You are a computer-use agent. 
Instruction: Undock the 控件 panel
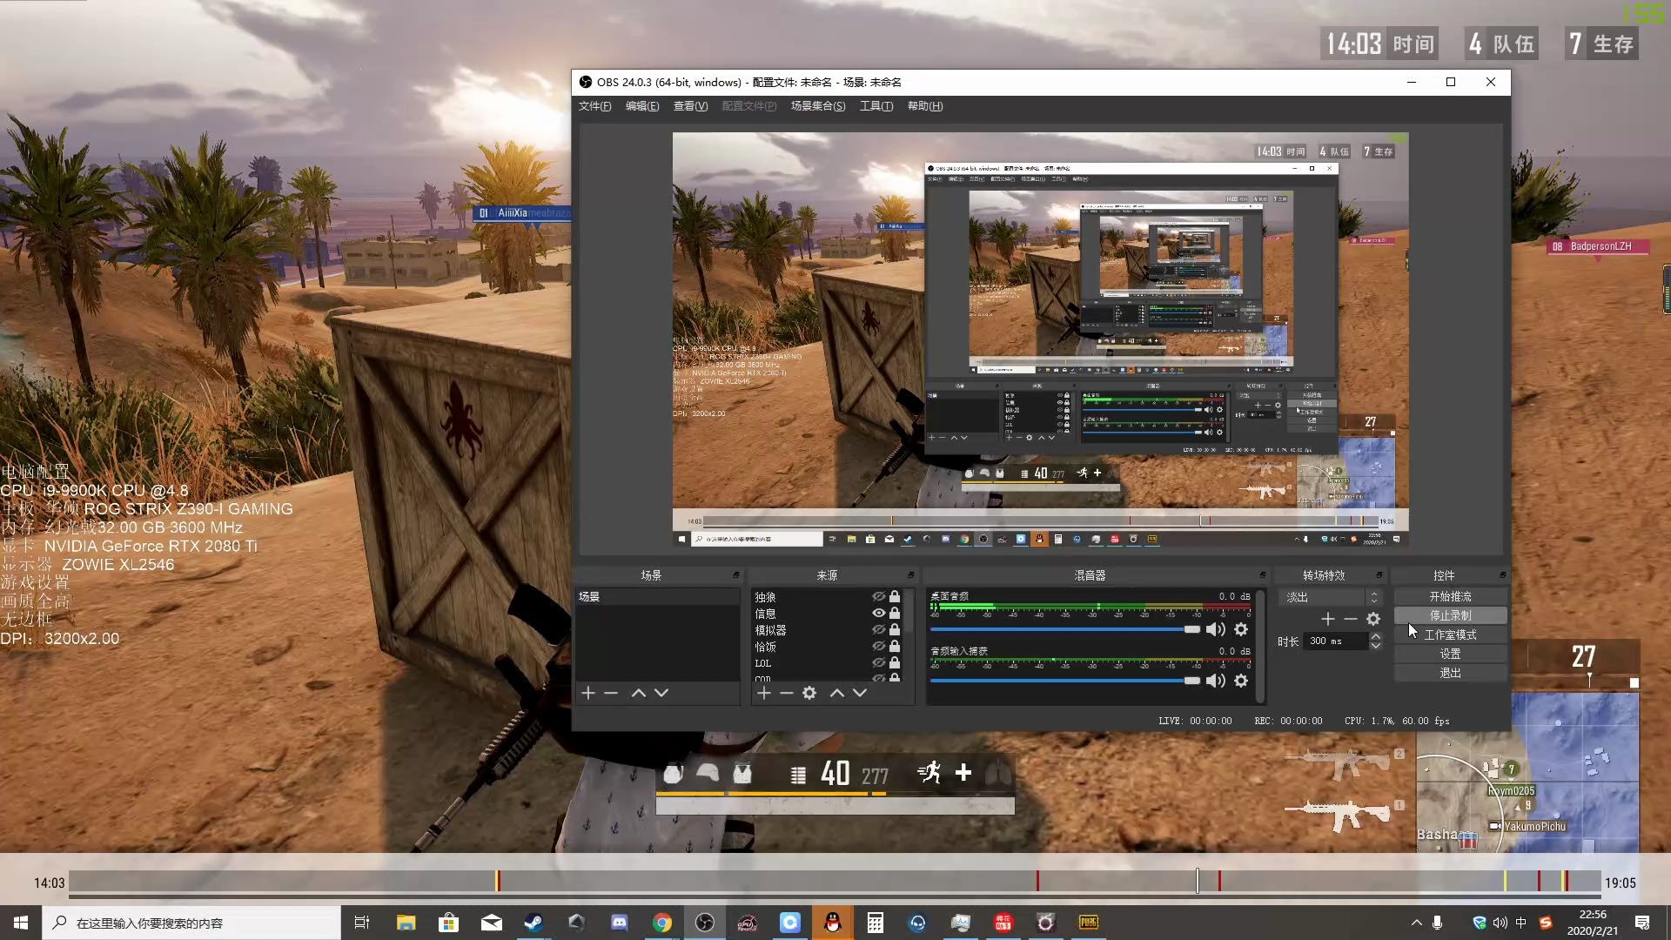[1503, 575]
